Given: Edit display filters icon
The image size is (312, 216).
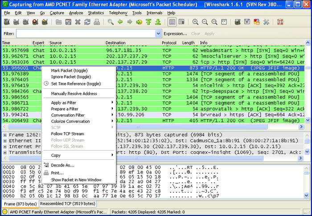Looking at the screenshot, I should pos(247,22).
